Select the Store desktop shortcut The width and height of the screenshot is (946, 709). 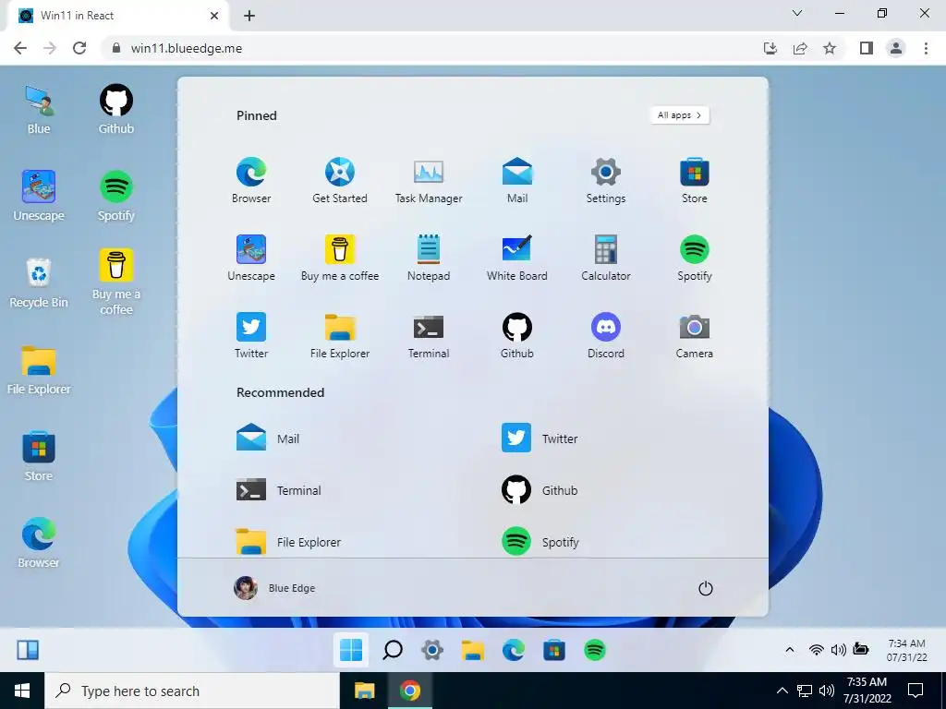39,456
